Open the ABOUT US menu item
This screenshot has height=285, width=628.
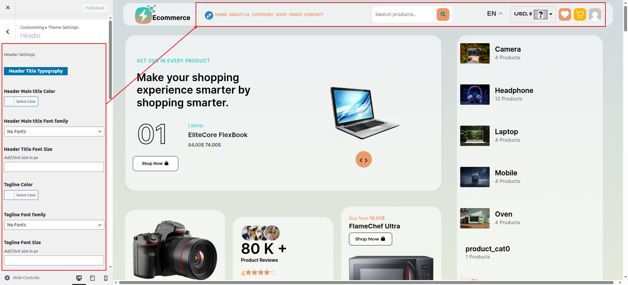tap(239, 15)
